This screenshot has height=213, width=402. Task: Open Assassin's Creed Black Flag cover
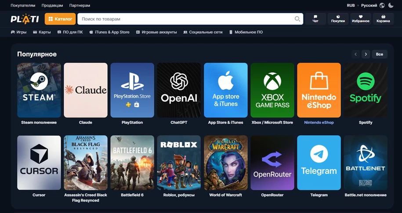[86, 163]
